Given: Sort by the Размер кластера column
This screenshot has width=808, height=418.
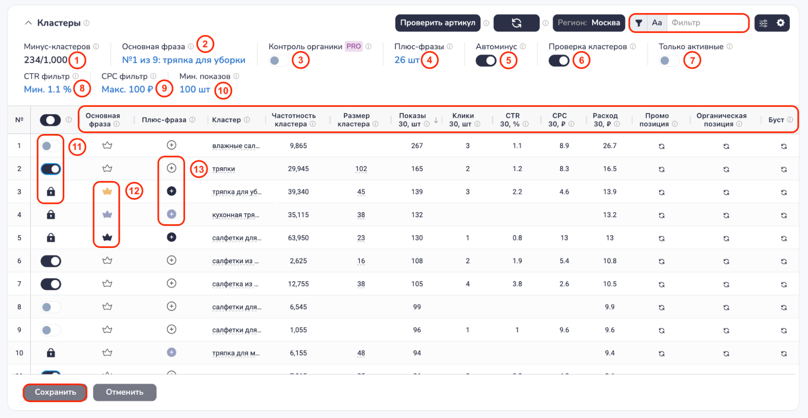Looking at the screenshot, I should point(357,120).
